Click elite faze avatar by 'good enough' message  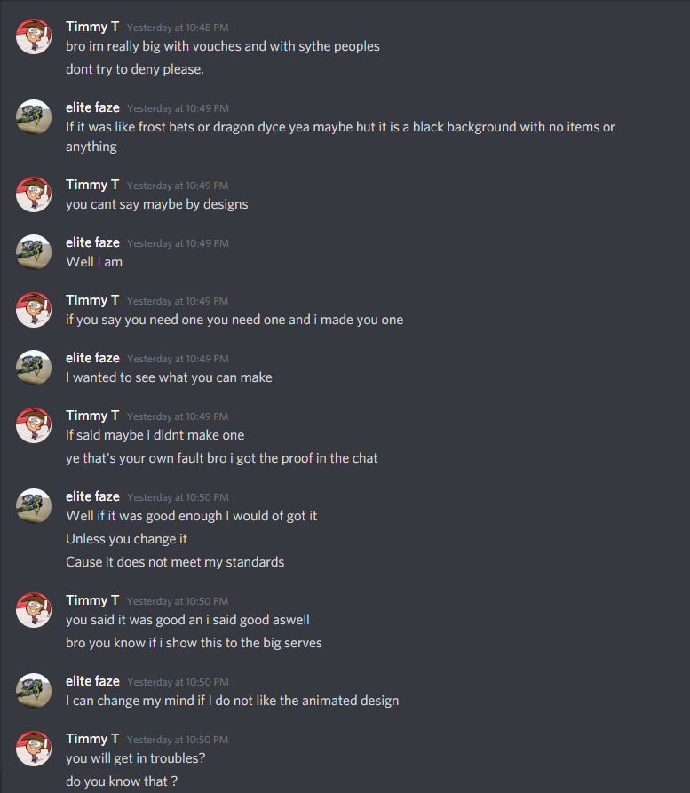click(34, 506)
